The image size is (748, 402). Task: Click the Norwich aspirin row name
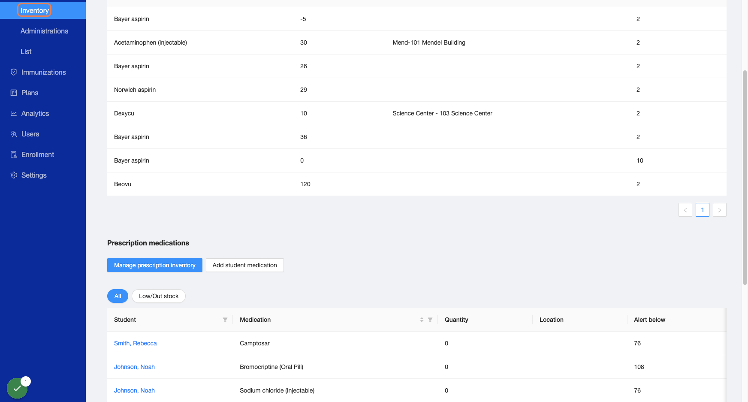135,90
